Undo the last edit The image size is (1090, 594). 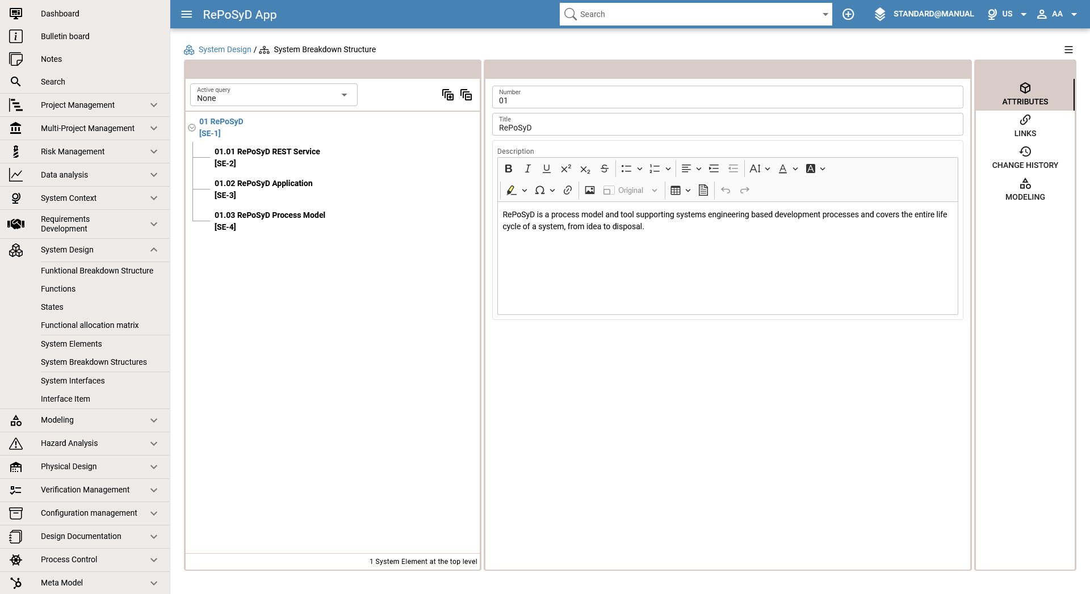click(726, 190)
